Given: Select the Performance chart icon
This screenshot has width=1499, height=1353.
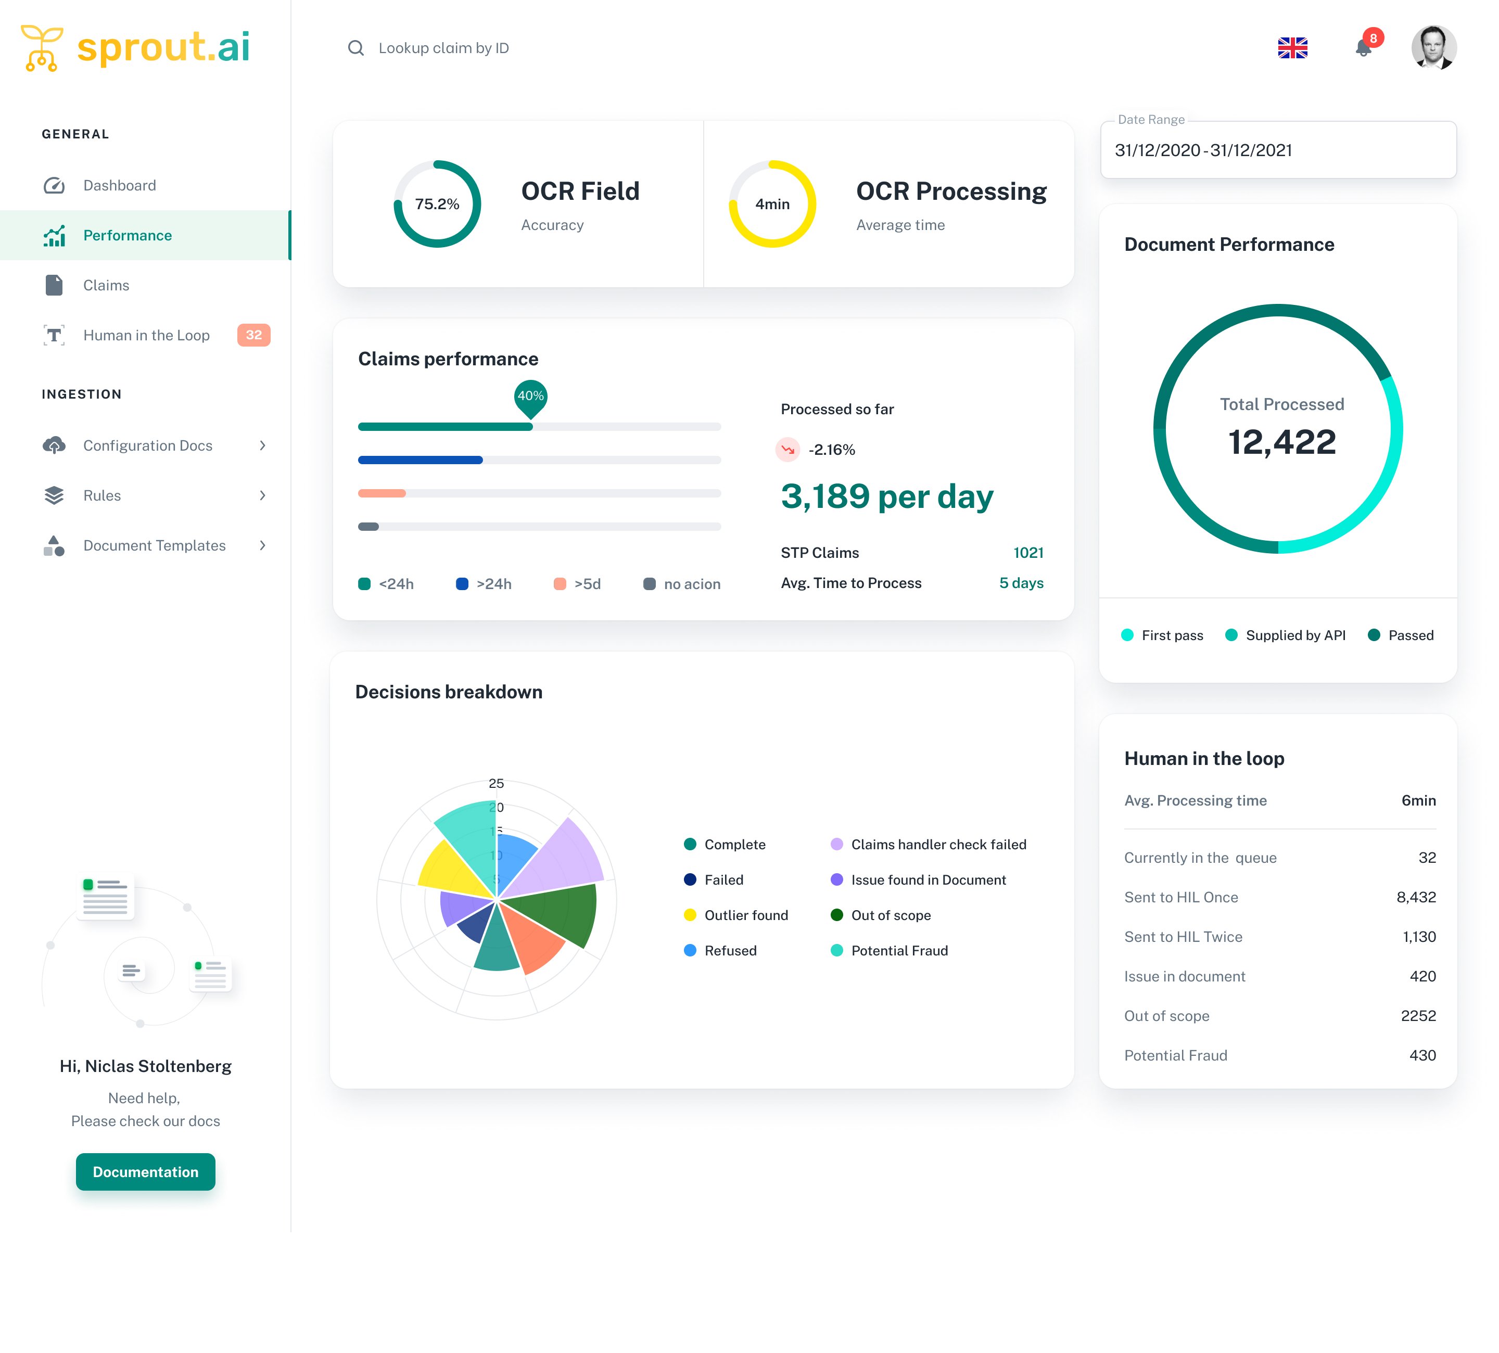Looking at the screenshot, I should pos(54,235).
